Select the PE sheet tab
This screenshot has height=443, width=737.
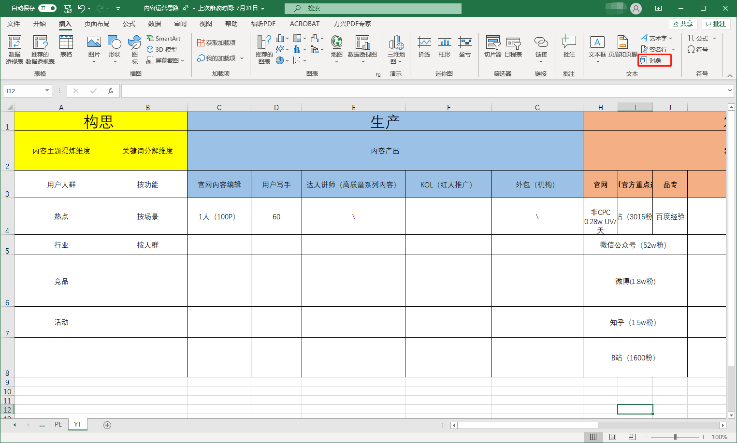point(58,425)
